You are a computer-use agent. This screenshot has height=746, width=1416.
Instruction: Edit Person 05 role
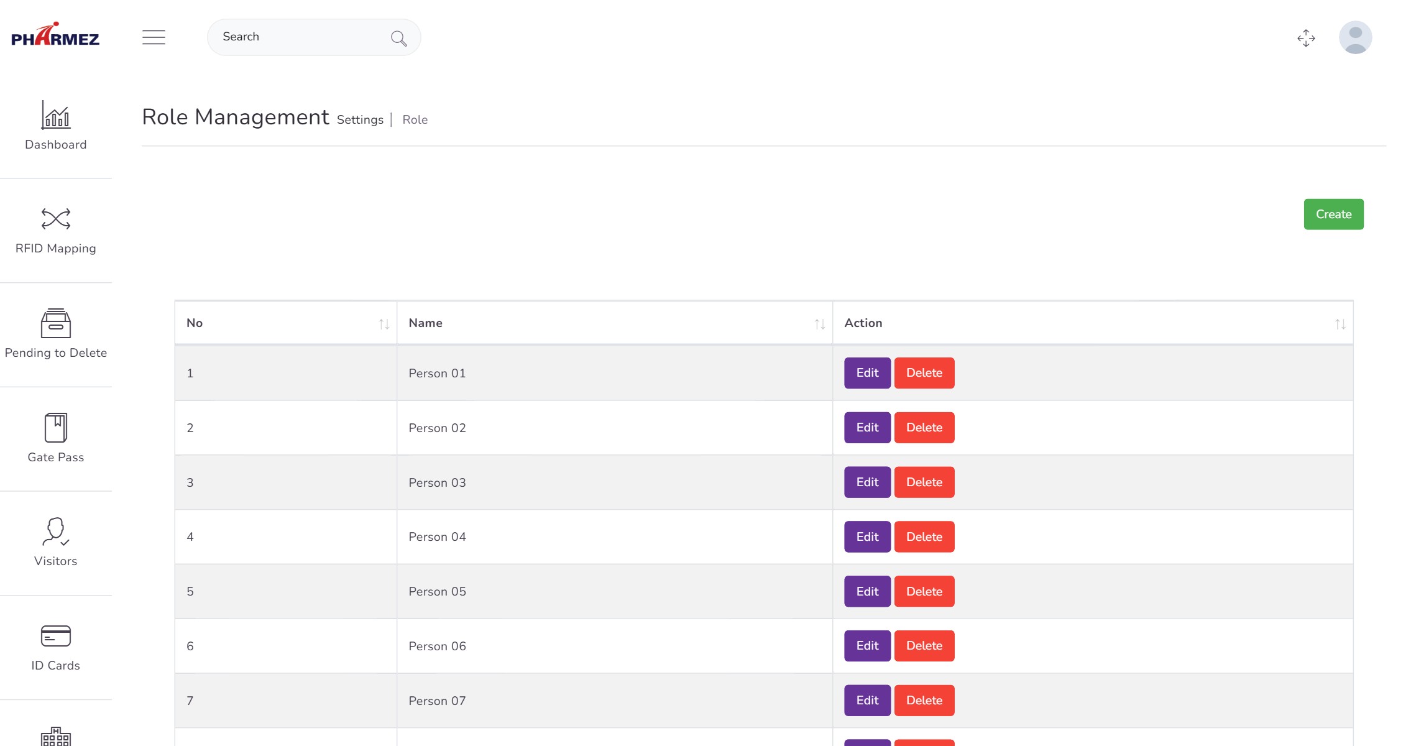coord(867,591)
